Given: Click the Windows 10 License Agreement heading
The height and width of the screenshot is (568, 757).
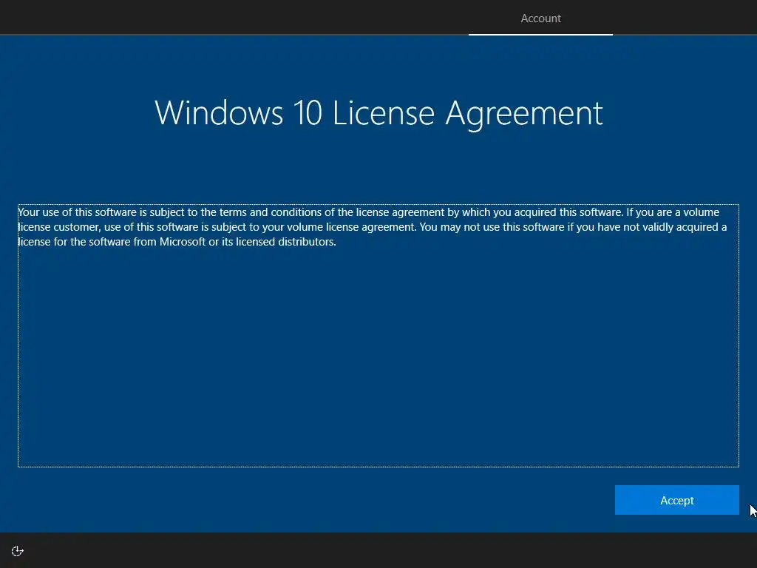Looking at the screenshot, I should [378, 113].
